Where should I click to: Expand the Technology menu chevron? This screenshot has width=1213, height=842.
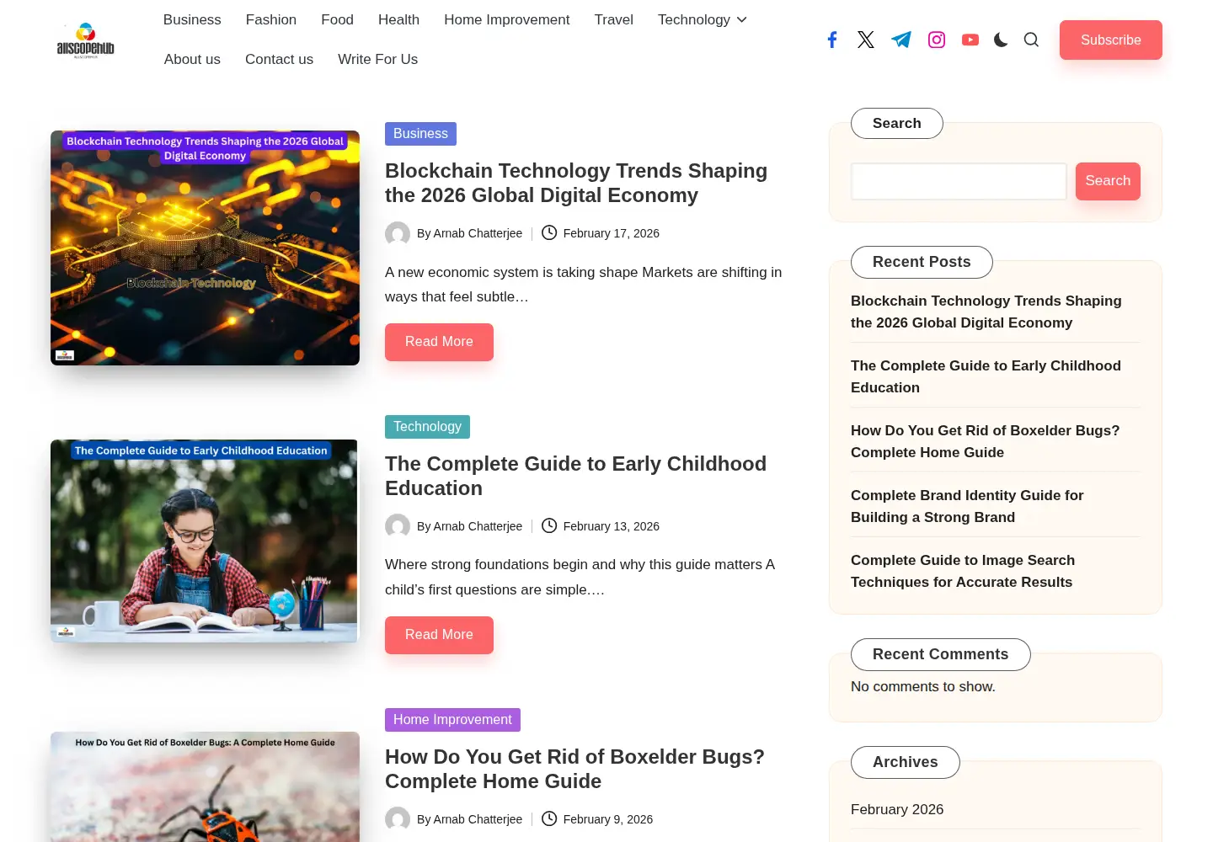click(x=742, y=19)
